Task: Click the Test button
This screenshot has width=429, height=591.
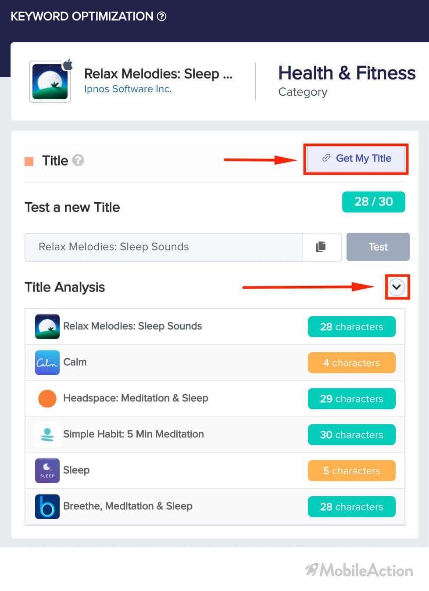Action: pyautogui.click(x=378, y=247)
